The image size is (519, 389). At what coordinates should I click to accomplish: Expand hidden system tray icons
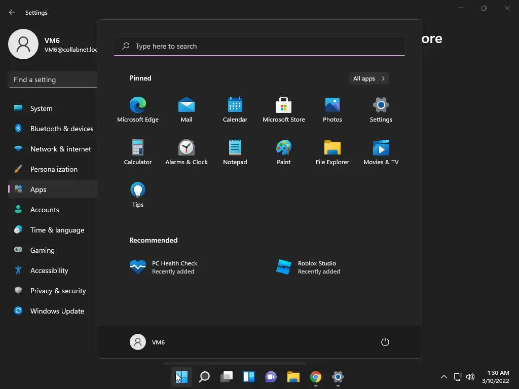point(444,377)
